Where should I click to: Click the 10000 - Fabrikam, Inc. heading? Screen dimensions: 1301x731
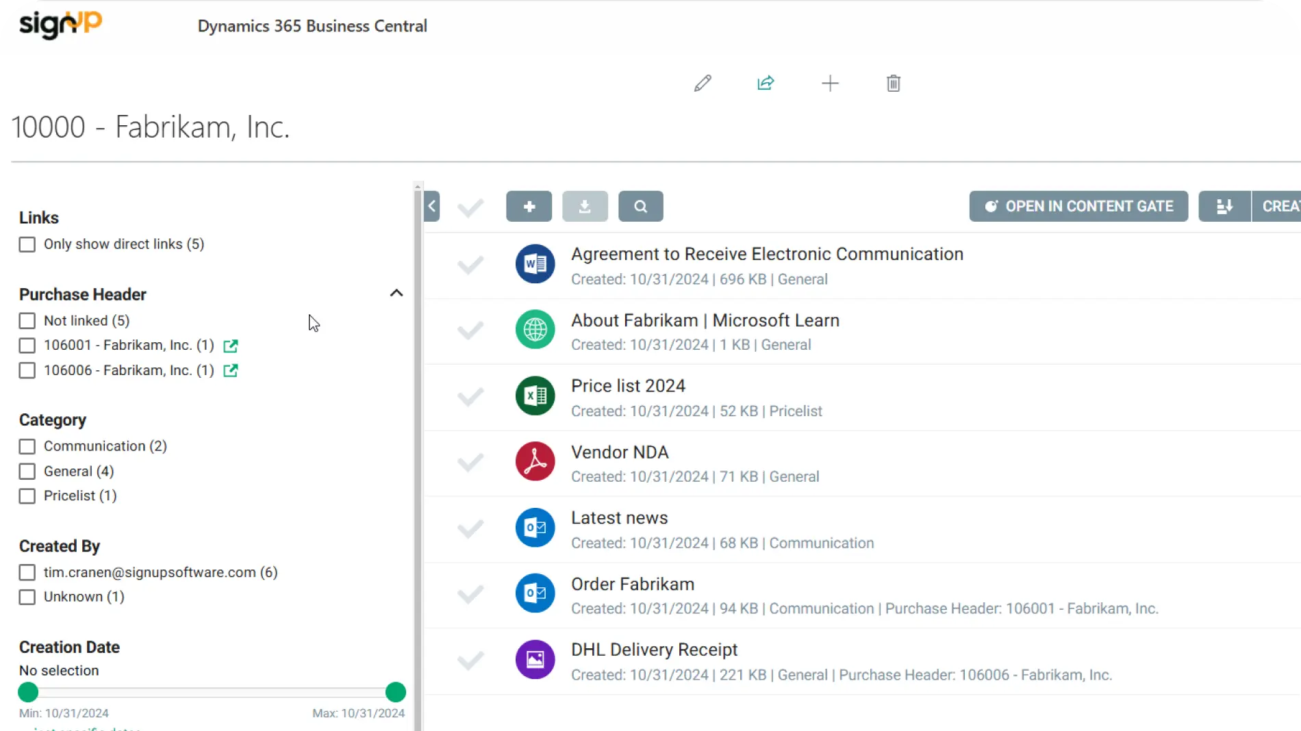151,127
